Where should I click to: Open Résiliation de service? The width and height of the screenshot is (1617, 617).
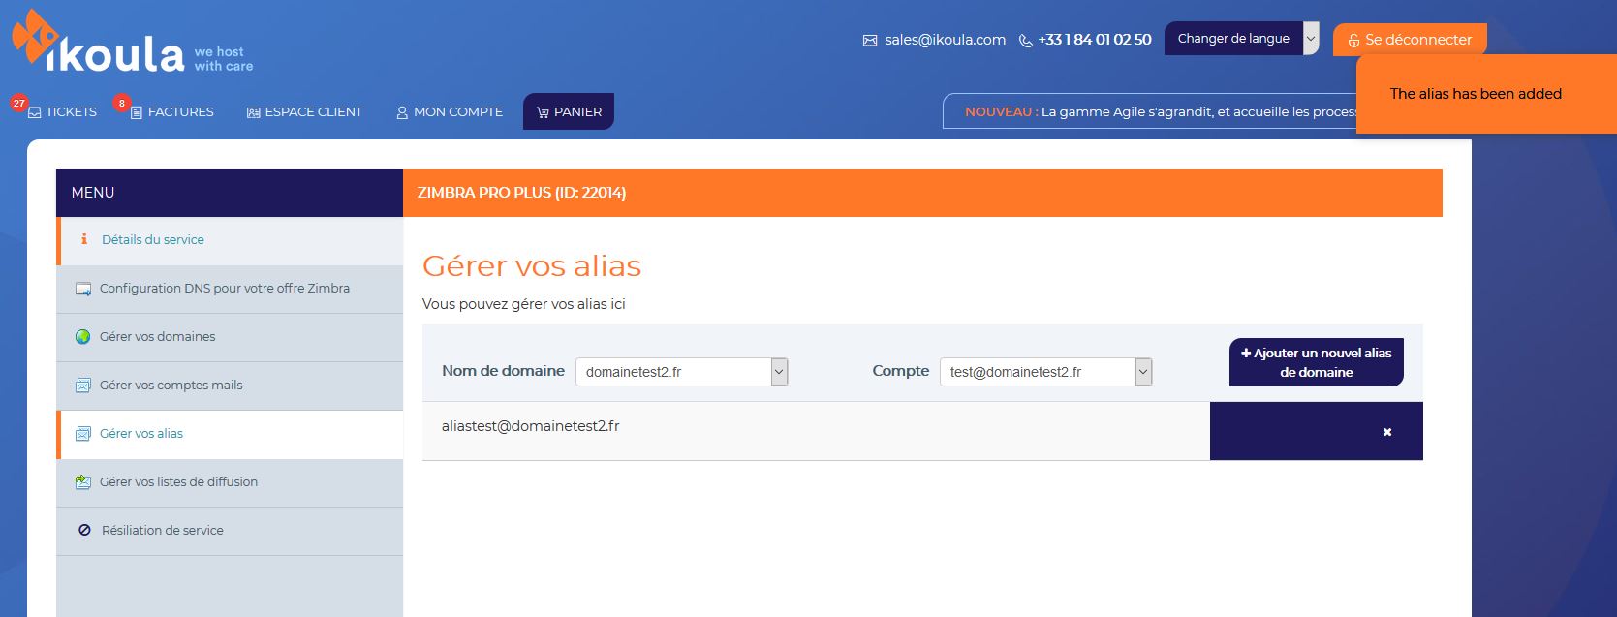(230, 531)
